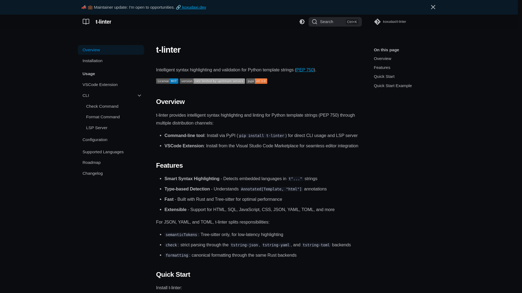Open the koxudaxi.dev link in banner
The image size is (522, 293).
pyautogui.click(x=191, y=7)
